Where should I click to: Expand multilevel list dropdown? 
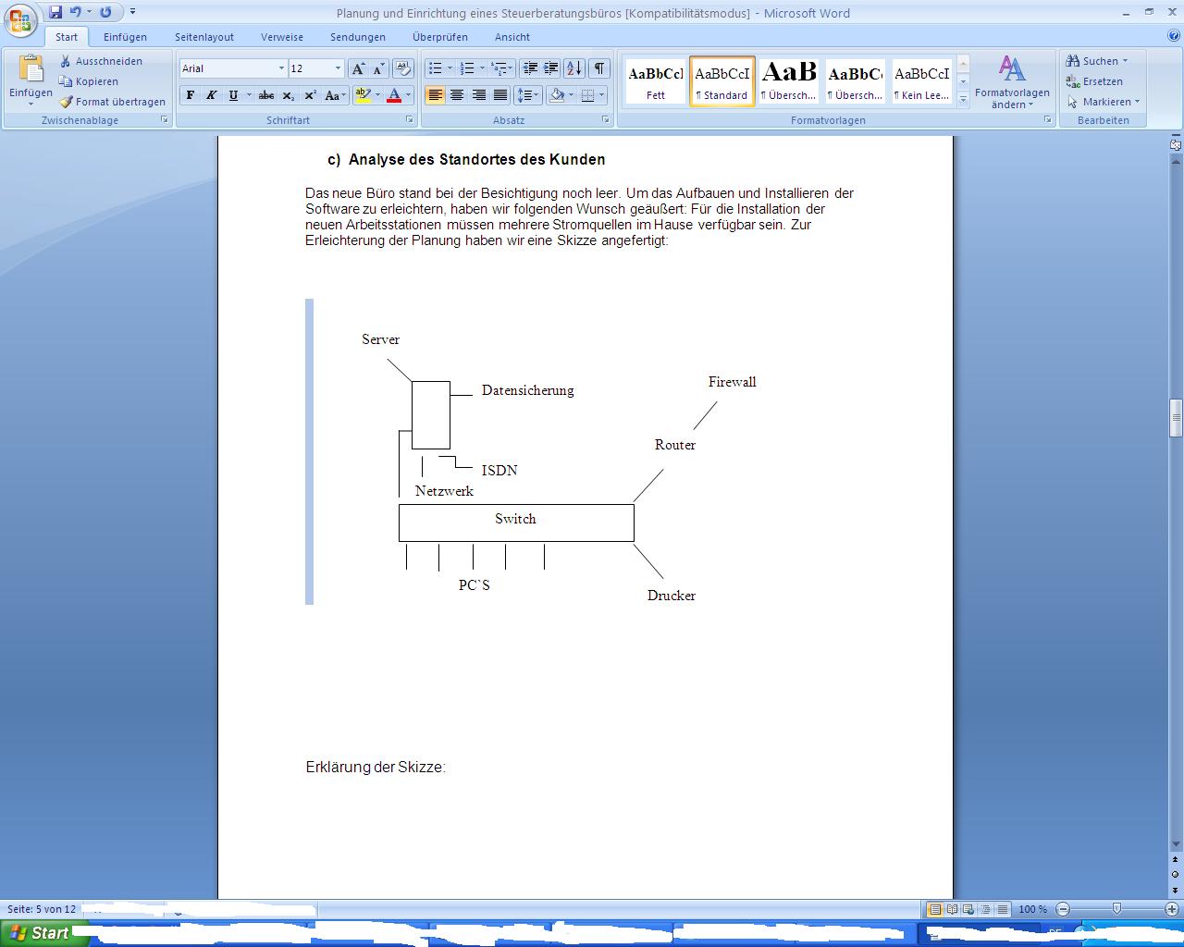(x=511, y=68)
